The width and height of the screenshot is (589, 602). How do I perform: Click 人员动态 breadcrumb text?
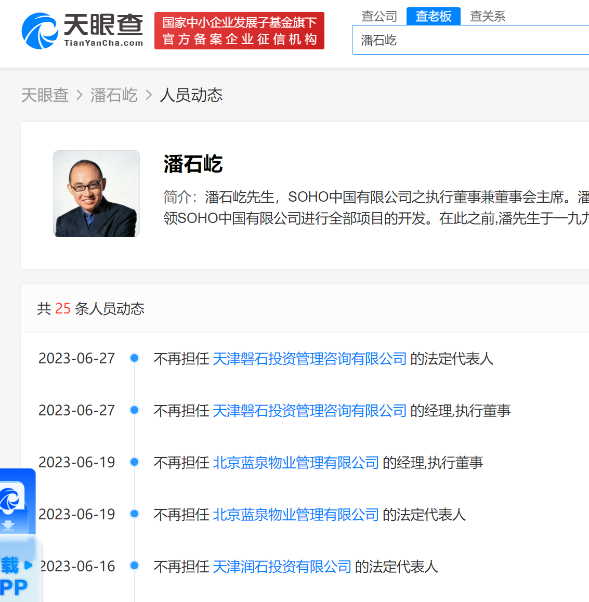click(191, 95)
